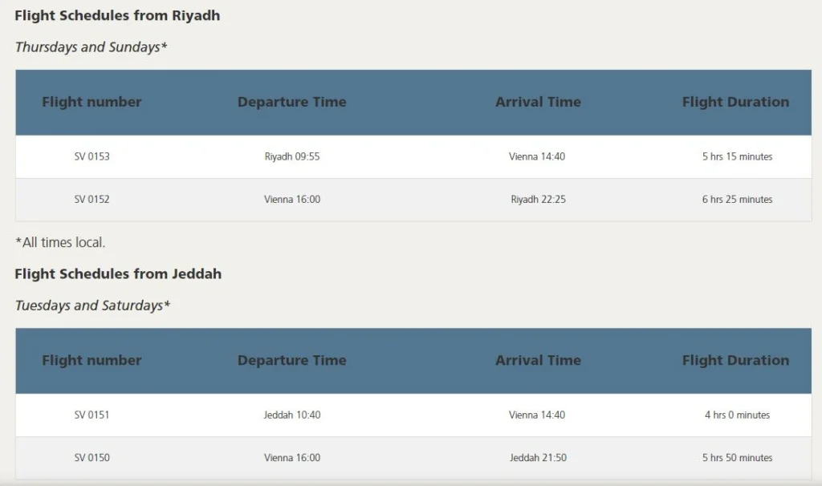
Task: Select flight number SV 0150 cell
Action: tap(92, 458)
